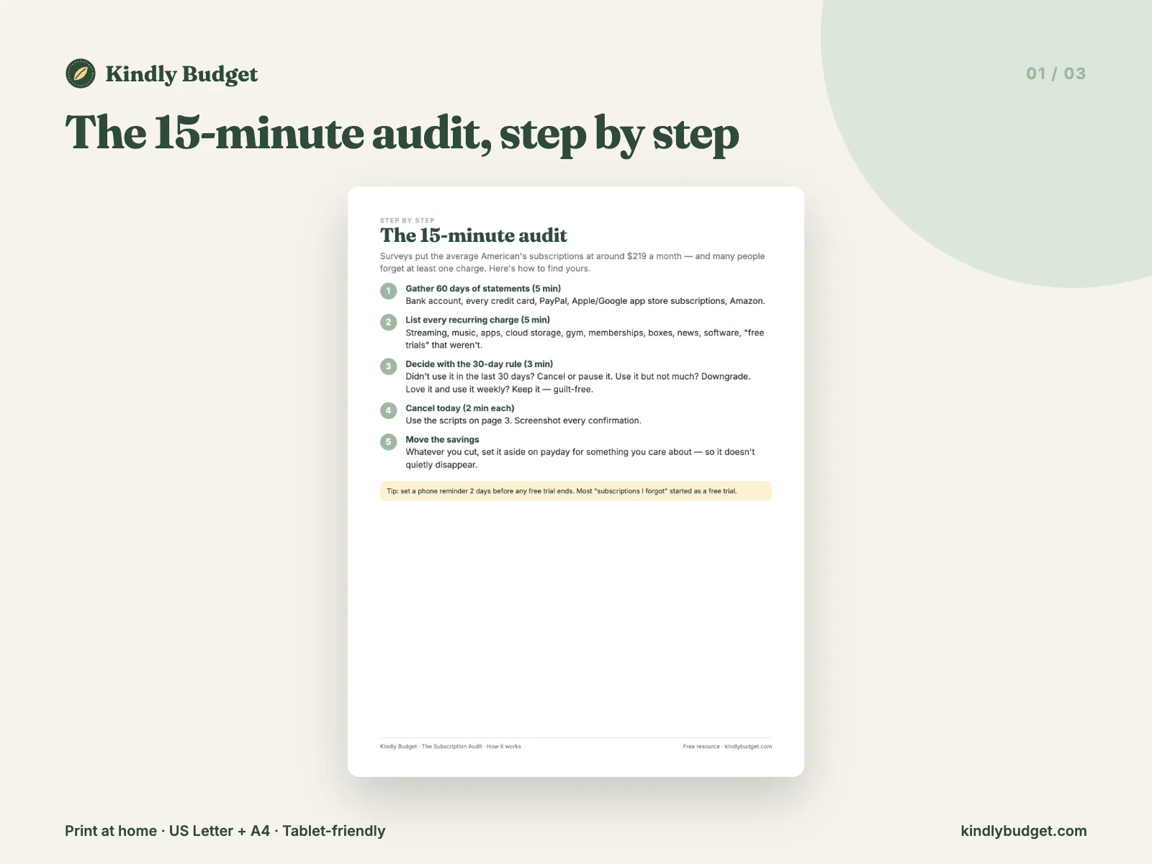Click the Kindly Budget leaf logo icon
This screenshot has width=1152, height=864.
[81, 73]
